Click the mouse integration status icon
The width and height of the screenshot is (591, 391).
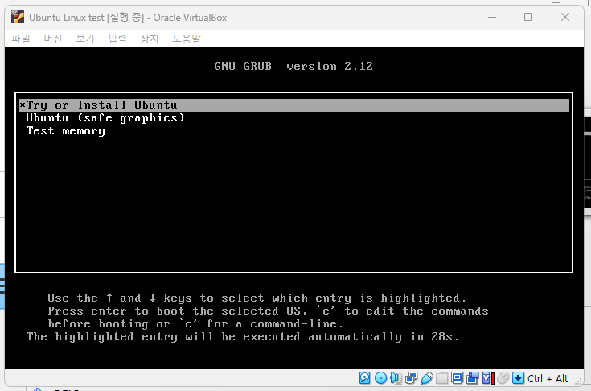pos(503,378)
